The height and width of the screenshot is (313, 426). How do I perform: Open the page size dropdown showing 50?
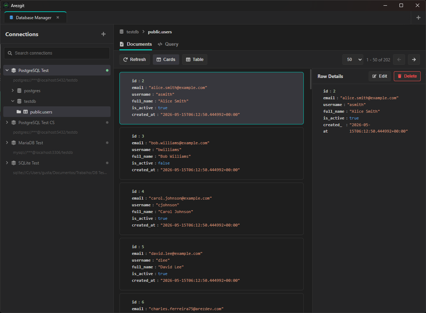pos(353,60)
